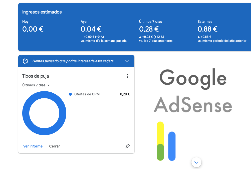Click the AdSense logo text

pyautogui.click(x=192, y=105)
